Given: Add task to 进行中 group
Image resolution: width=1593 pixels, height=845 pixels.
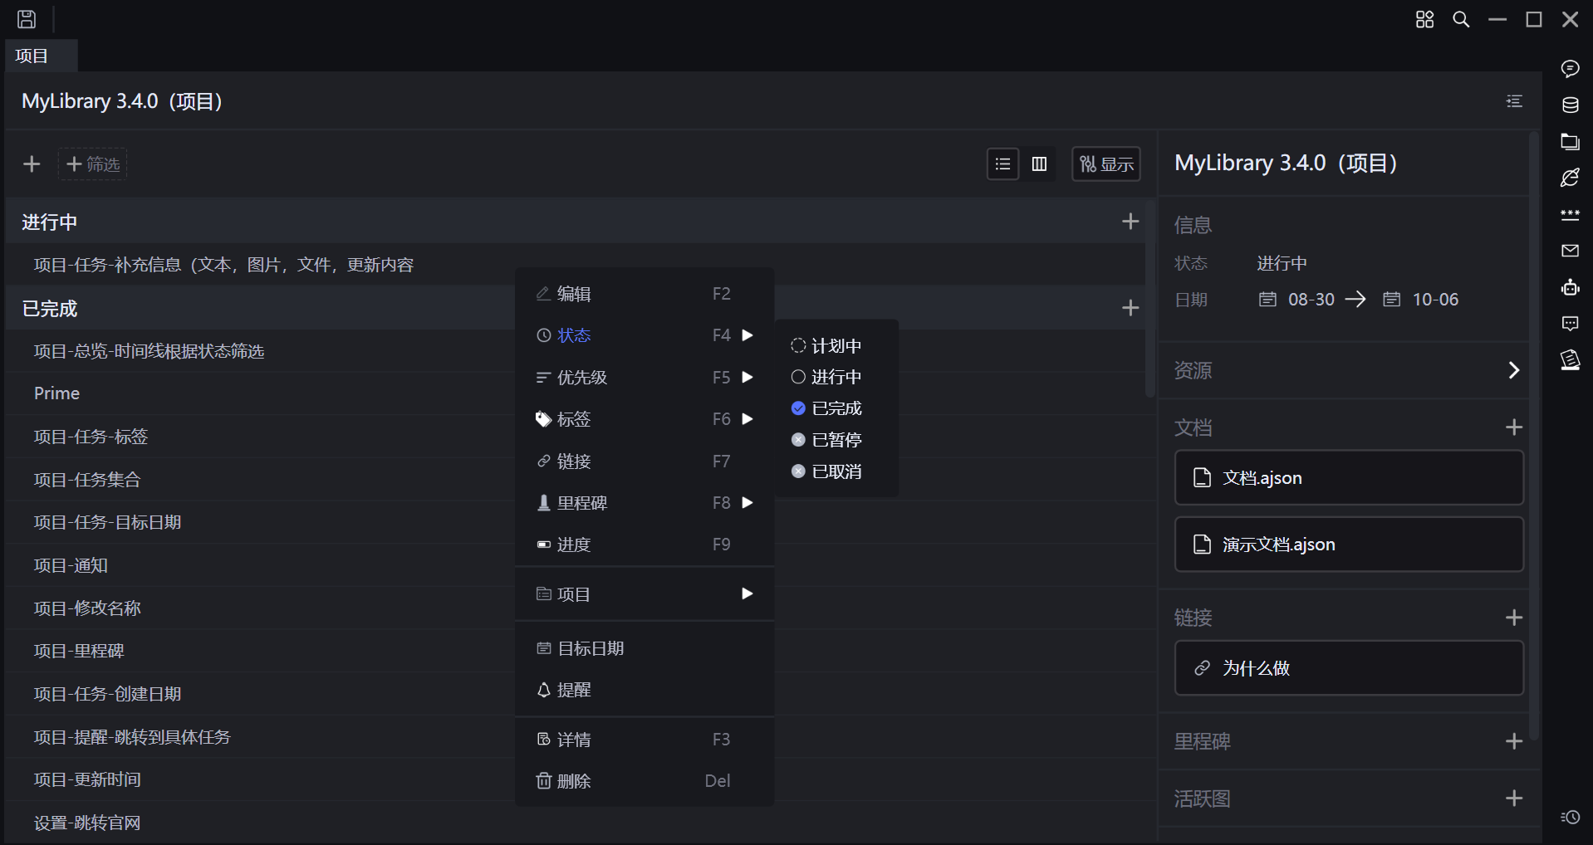Looking at the screenshot, I should pyautogui.click(x=1130, y=222).
